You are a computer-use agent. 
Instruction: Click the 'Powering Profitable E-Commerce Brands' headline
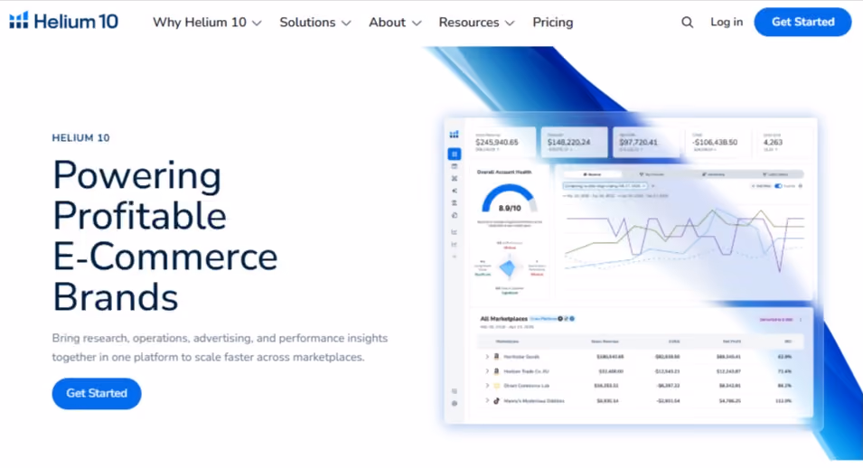tap(165, 236)
